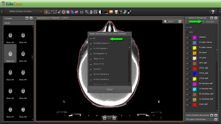Image resolution: width=221 pixels, height=124 pixels.
Task: Select the crop tool icon
Action: click(68, 12)
